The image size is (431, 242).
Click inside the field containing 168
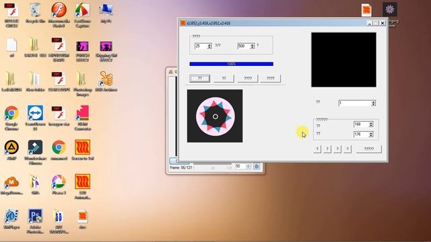click(x=361, y=124)
